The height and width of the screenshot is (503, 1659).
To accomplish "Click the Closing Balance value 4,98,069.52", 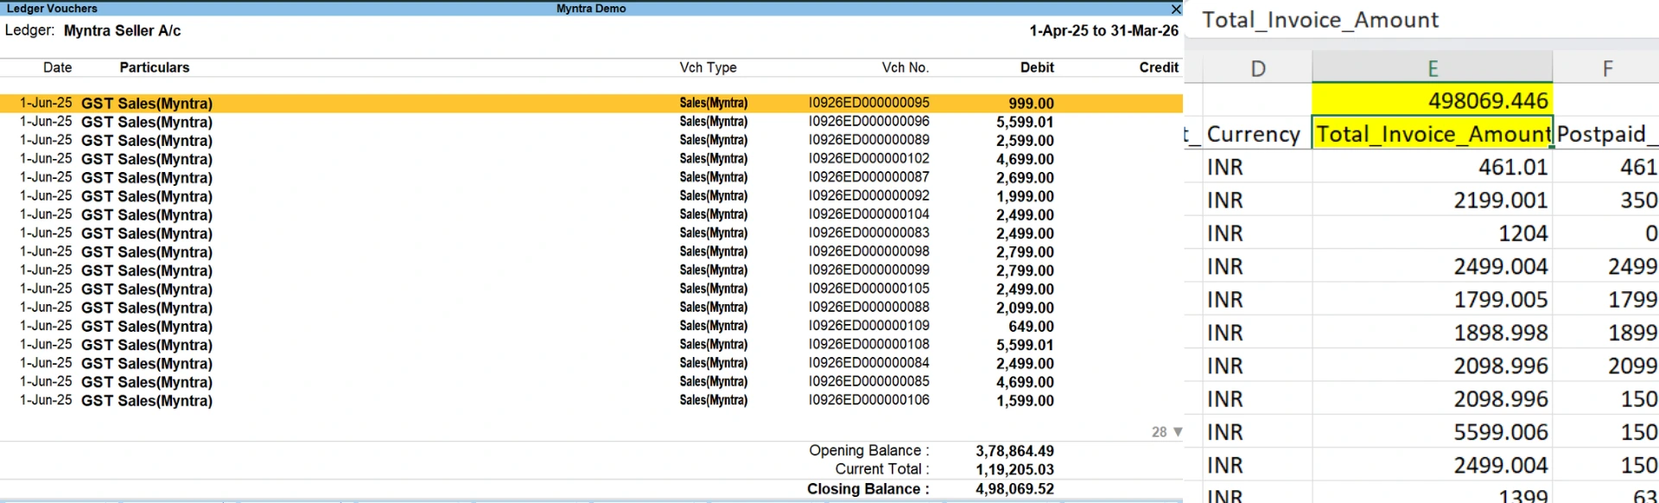I will pyautogui.click(x=1014, y=489).
